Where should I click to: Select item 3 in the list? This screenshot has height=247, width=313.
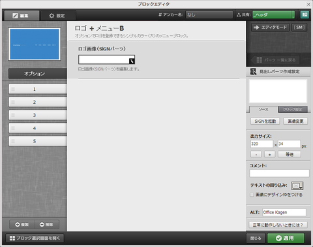[38, 115]
